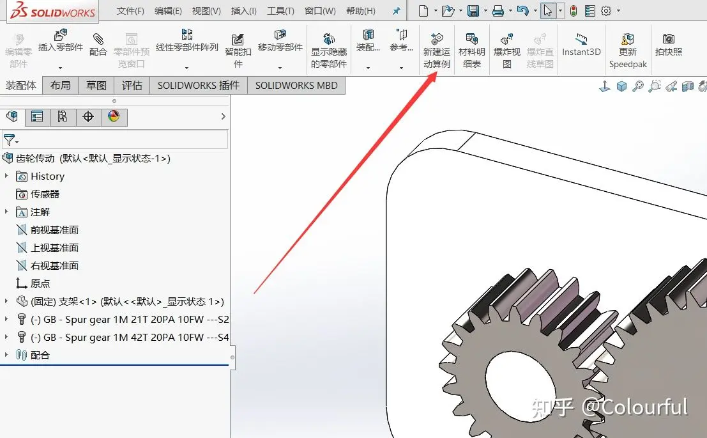Viewport: 707px width, 438px height.
Task: Open ConfigurationManager panel tab
Action: click(x=62, y=117)
